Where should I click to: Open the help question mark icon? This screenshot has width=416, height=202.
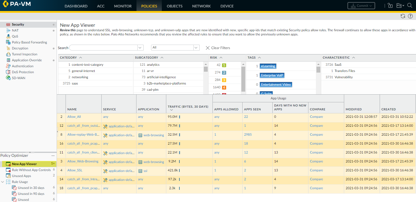(410, 16)
